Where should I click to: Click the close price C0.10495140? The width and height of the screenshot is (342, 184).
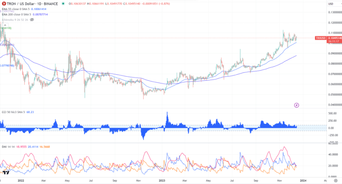coord(132,4)
